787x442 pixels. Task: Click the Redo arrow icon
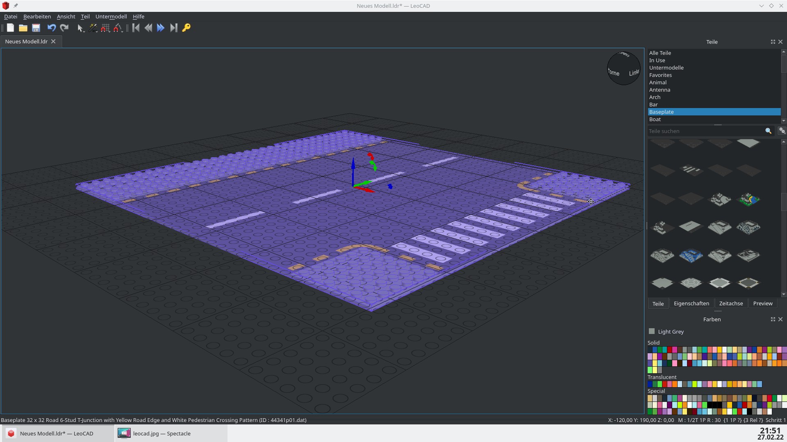click(64, 28)
